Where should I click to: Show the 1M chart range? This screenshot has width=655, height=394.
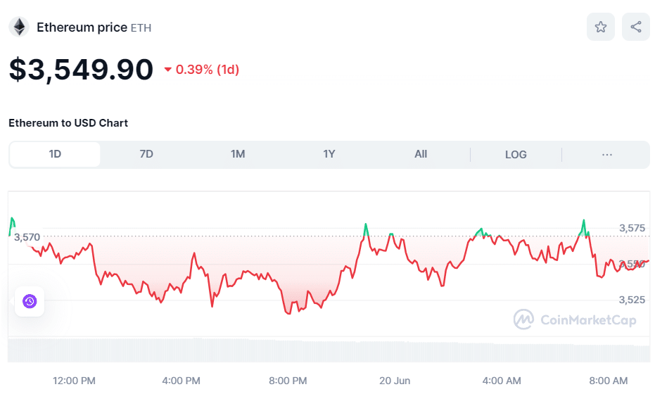(x=238, y=154)
